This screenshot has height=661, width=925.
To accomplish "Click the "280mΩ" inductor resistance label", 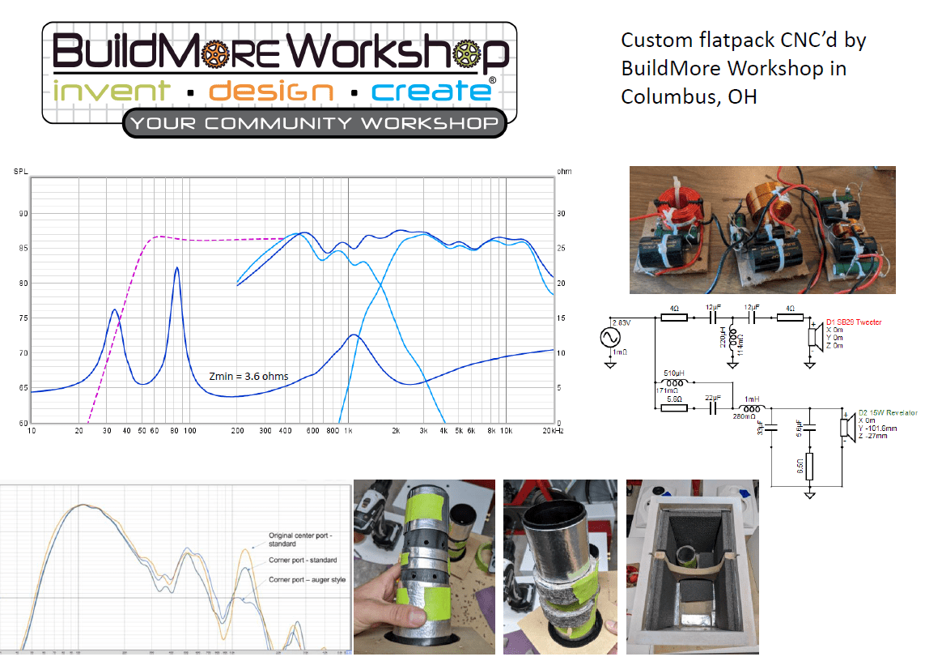I will pos(744,416).
